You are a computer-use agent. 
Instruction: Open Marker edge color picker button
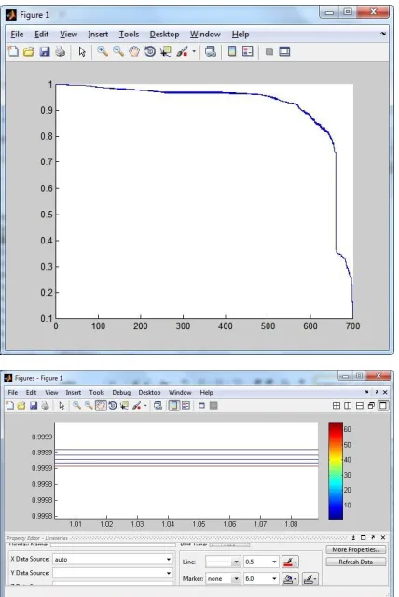310,579
